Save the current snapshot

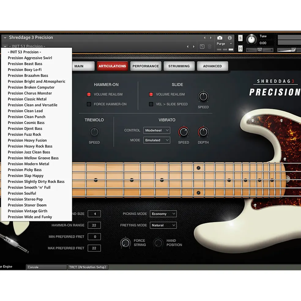[x=202, y=46]
